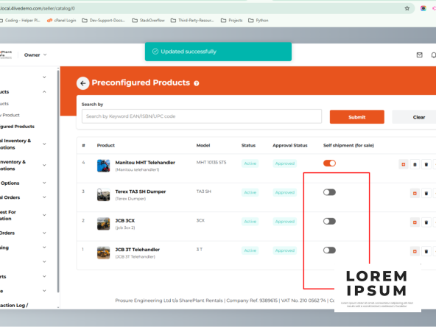Expand the 'rts' section chevron in sidebar
The image size is (436, 327).
[44, 276]
